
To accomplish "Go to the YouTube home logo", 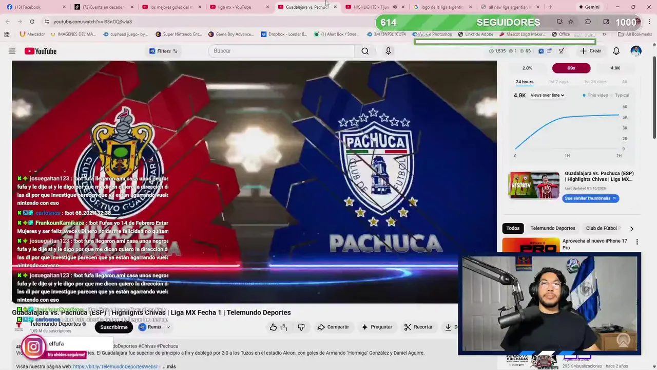I will [x=41, y=51].
